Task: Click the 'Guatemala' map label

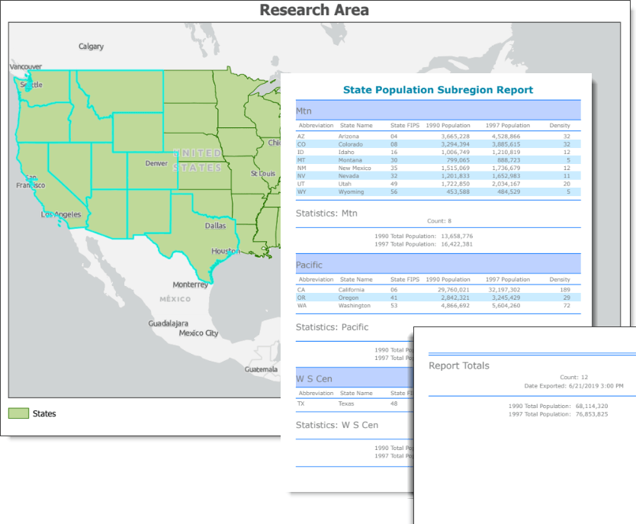Action: click(261, 369)
